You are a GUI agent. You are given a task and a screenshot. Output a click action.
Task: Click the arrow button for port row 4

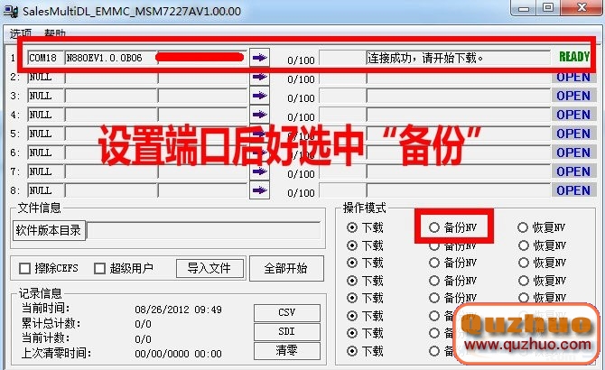(259, 114)
